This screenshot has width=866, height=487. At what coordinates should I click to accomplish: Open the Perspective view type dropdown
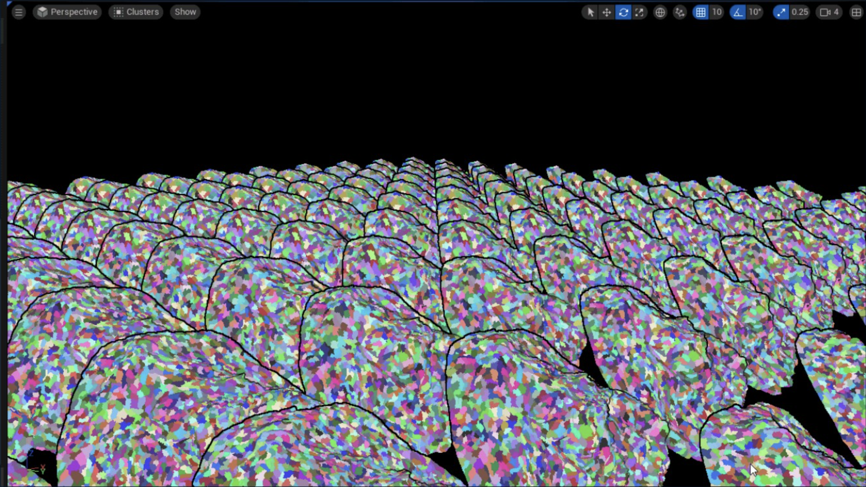pyautogui.click(x=67, y=12)
